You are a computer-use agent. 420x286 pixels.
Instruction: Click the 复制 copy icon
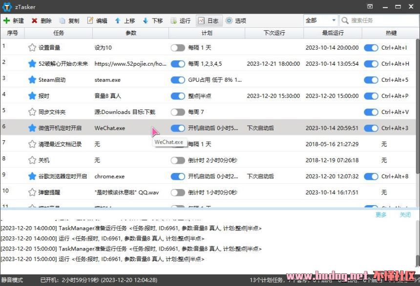coord(62,20)
